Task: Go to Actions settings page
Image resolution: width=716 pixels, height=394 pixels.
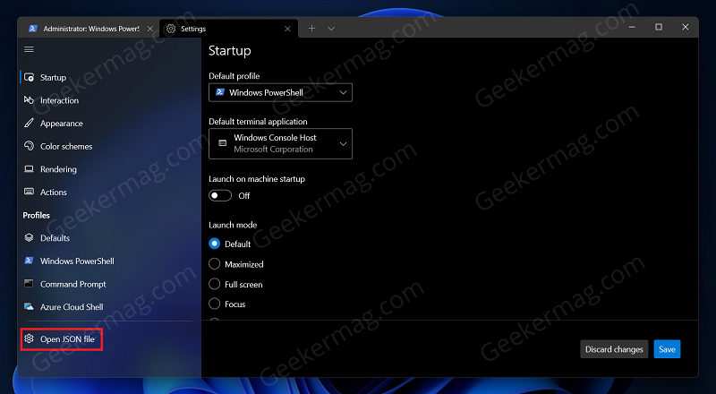Action: (54, 192)
